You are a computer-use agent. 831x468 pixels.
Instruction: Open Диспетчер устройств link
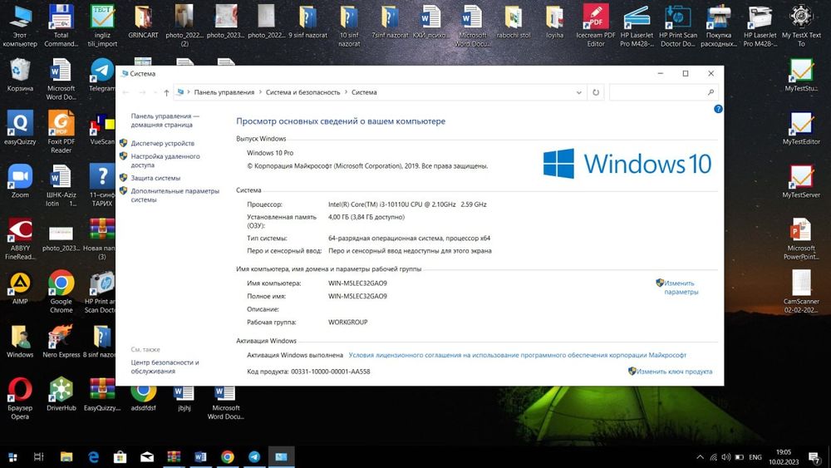[x=162, y=143]
